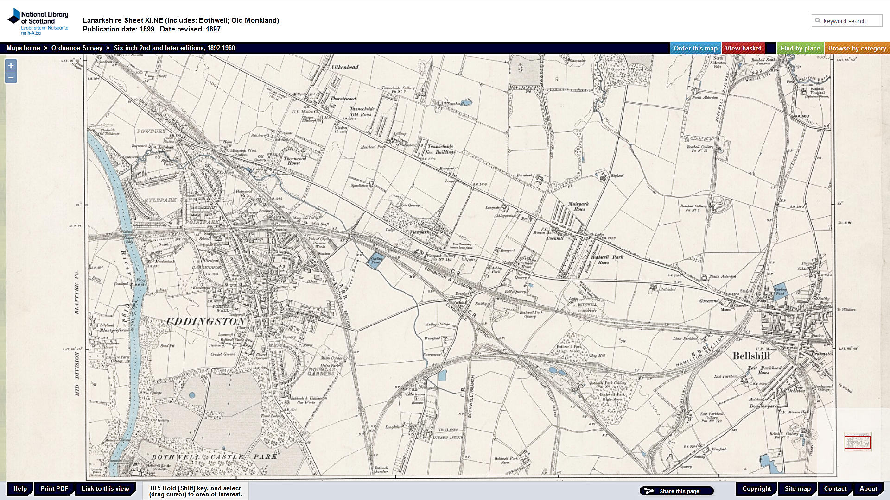Click Link to this view
890x500 pixels.
[x=105, y=488]
